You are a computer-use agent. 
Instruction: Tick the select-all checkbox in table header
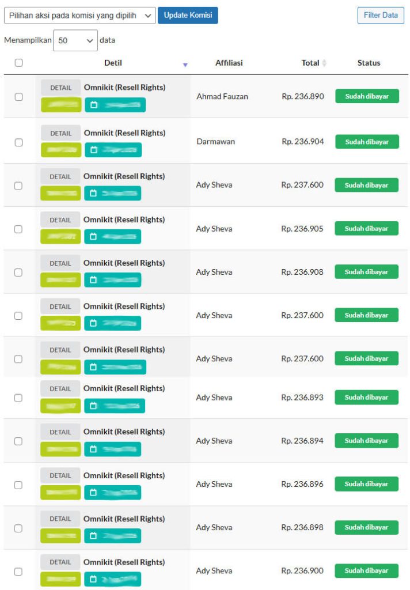point(19,63)
